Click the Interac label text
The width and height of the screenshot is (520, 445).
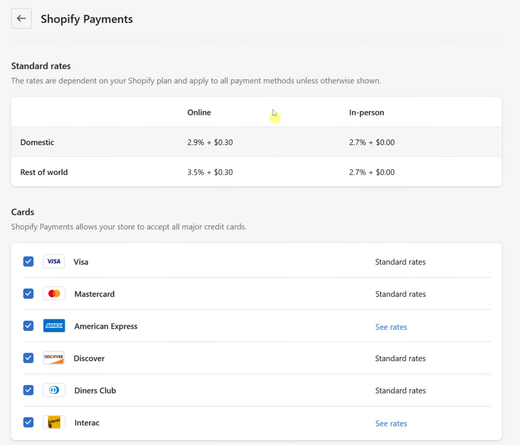(x=87, y=422)
